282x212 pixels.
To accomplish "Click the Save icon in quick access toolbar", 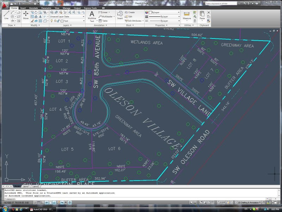I will coord(20,4).
